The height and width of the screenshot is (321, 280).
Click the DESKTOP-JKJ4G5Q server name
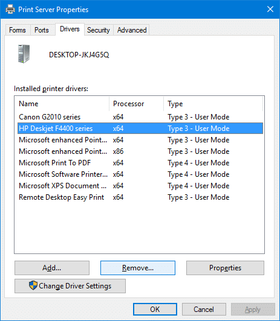pyautogui.click(x=79, y=55)
